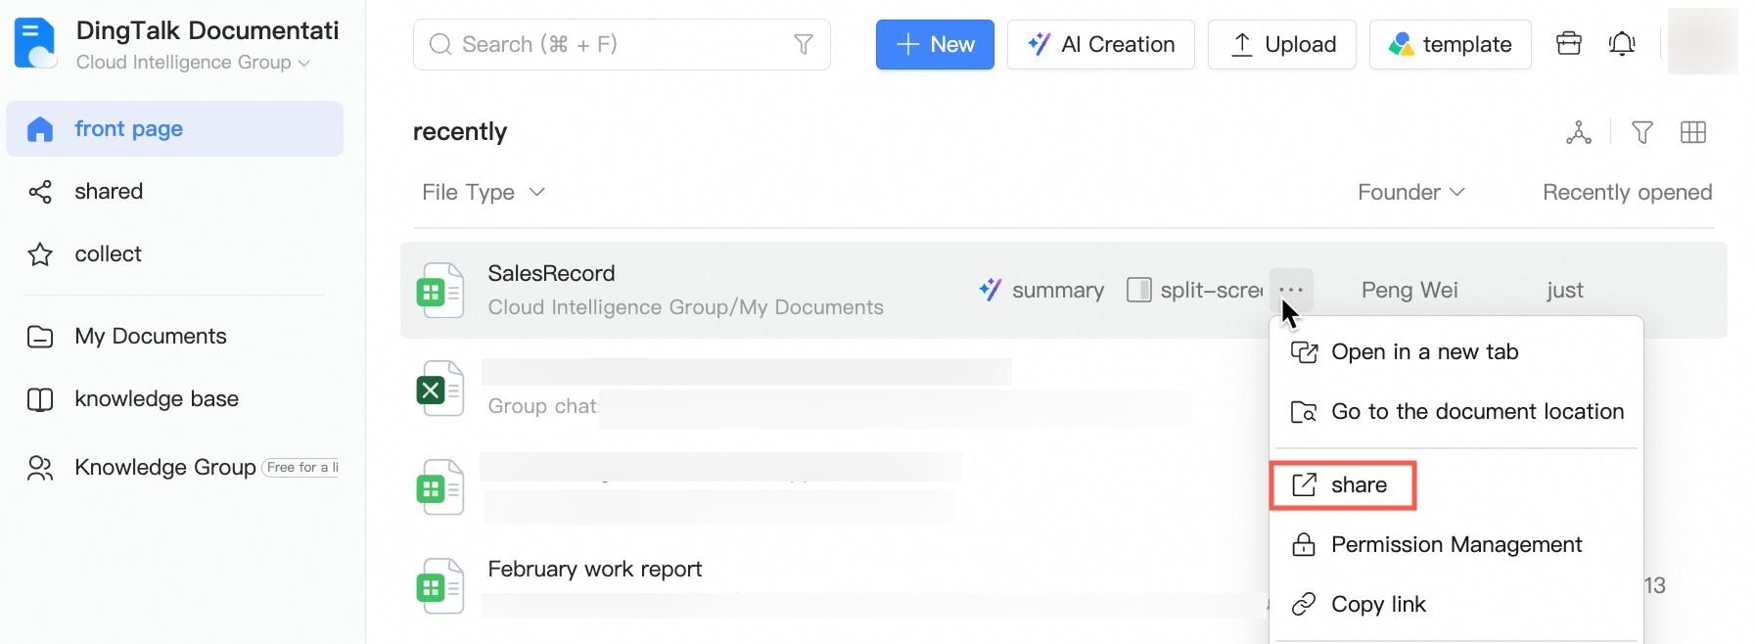Open the knowledge base section

(156, 399)
